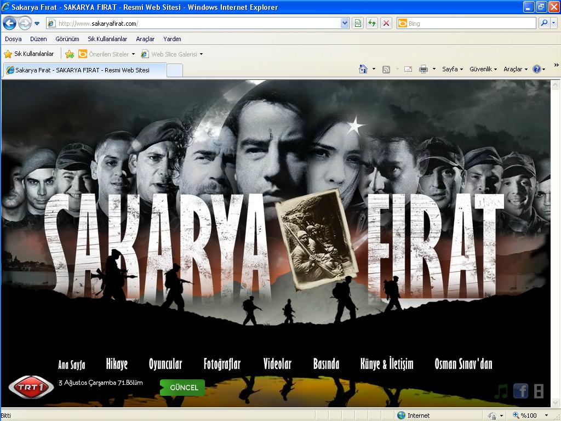Viewport: 561px width, 421px height.
Task: Expand the zoom level dropdown arrow
Action: pyautogui.click(x=546, y=416)
